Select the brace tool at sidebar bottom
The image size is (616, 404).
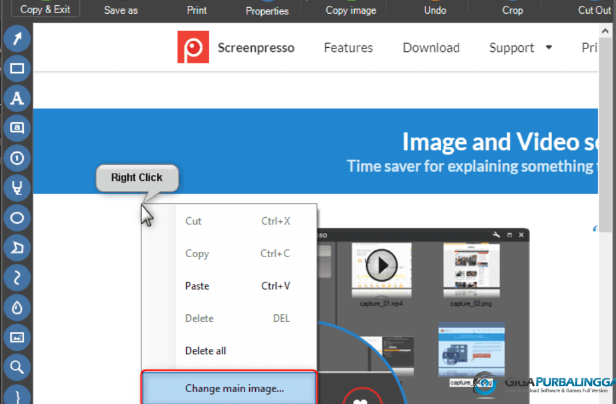point(17,394)
